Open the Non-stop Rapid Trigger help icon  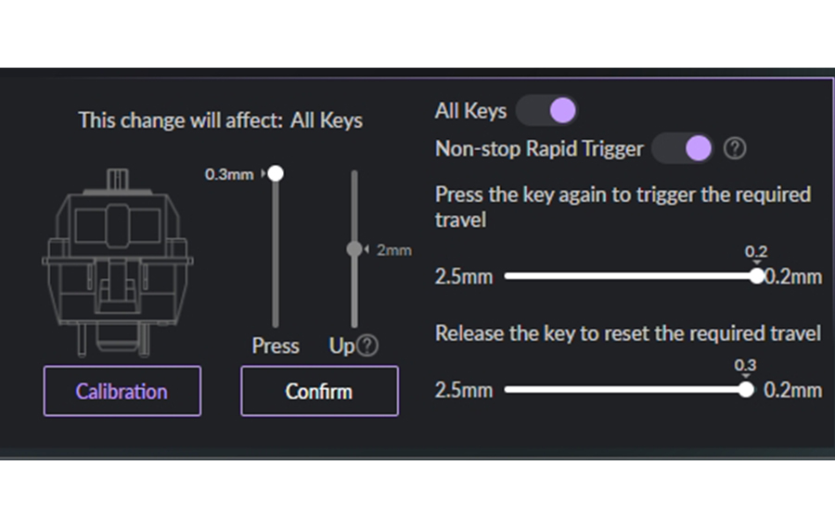(x=735, y=148)
